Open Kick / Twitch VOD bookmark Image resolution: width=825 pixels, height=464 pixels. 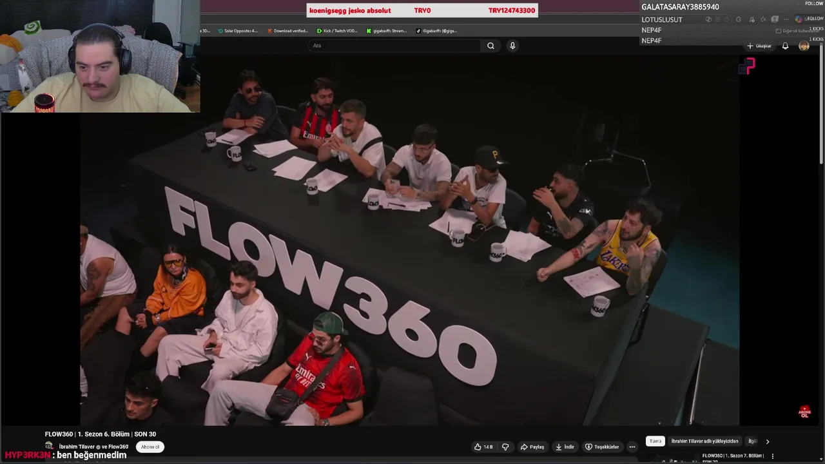coord(336,30)
